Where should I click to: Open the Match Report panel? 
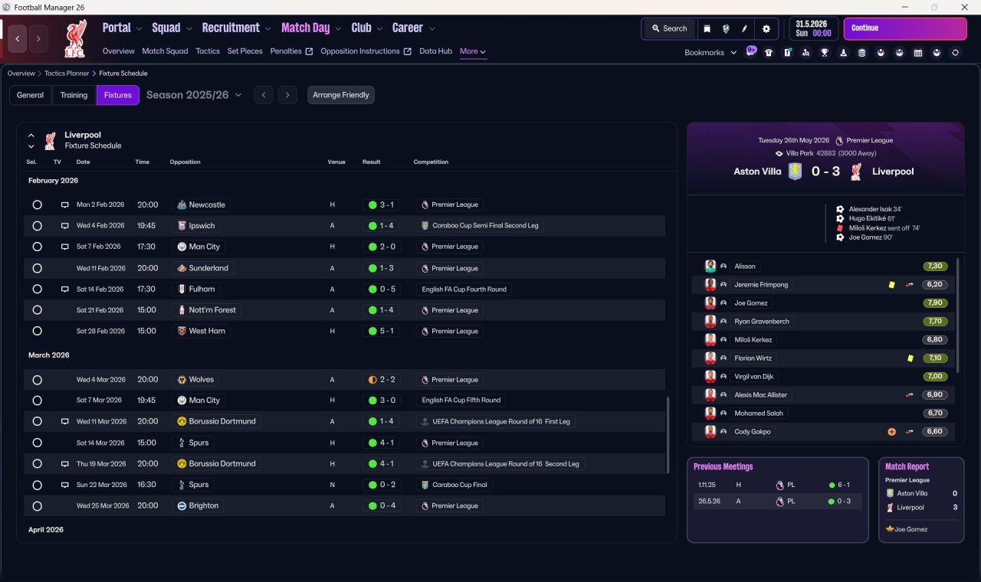click(x=921, y=500)
